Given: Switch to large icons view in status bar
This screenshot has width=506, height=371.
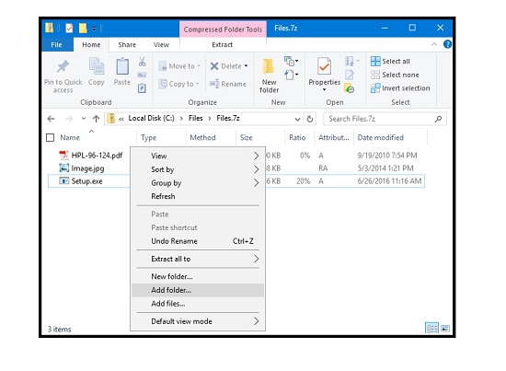Looking at the screenshot, I should pos(445,329).
